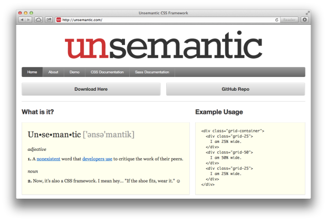Follow the 'developers use' link
Screen dimensions: 327x221
tap(97, 159)
